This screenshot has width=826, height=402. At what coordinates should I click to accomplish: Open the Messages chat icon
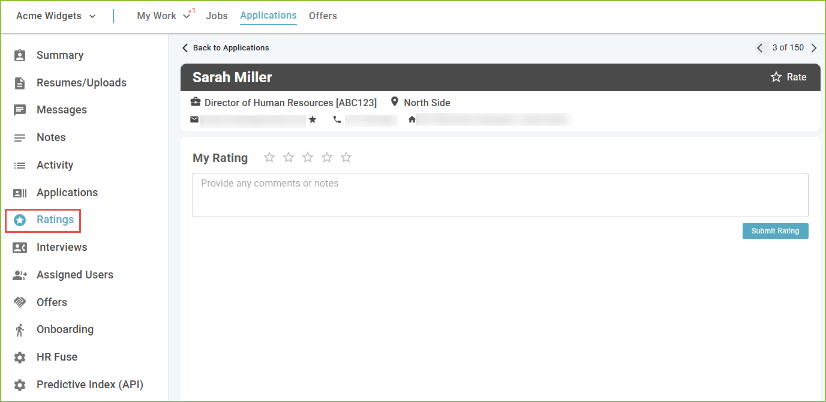pos(20,110)
